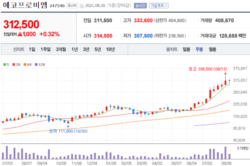The image size is (250, 166).
Task: Show the 5년 line chart
Action: [x=98, y=49]
